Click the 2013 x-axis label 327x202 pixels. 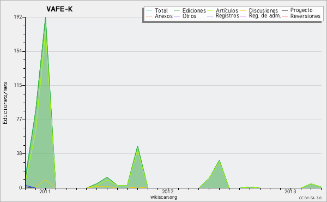pyautogui.click(x=290, y=191)
